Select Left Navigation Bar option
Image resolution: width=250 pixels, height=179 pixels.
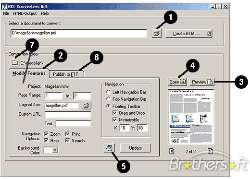click(x=108, y=92)
